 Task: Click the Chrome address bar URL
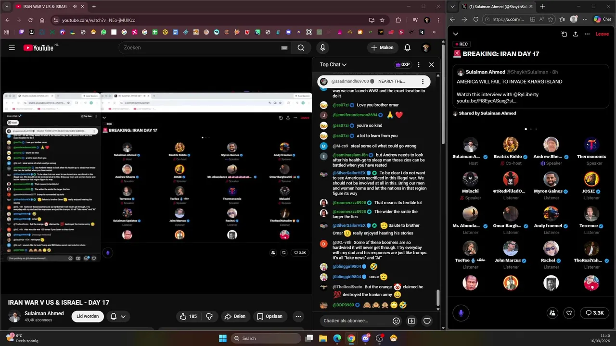coord(99,20)
